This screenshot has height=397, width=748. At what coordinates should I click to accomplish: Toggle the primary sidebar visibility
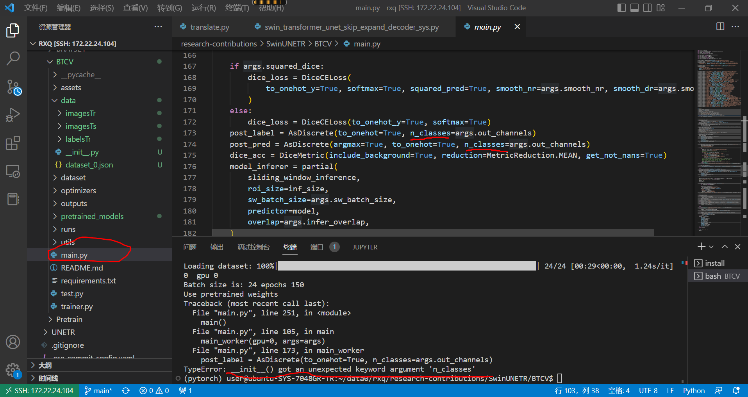click(x=621, y=7)
